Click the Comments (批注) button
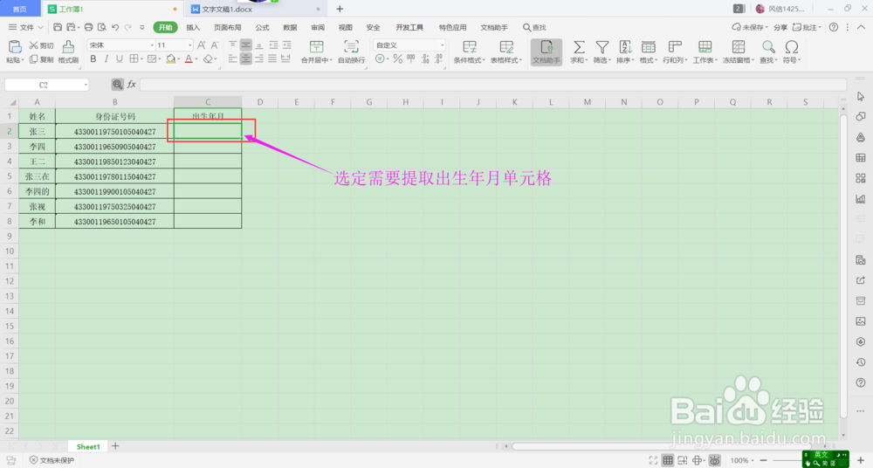873x468 pixels. pos(807,27)
